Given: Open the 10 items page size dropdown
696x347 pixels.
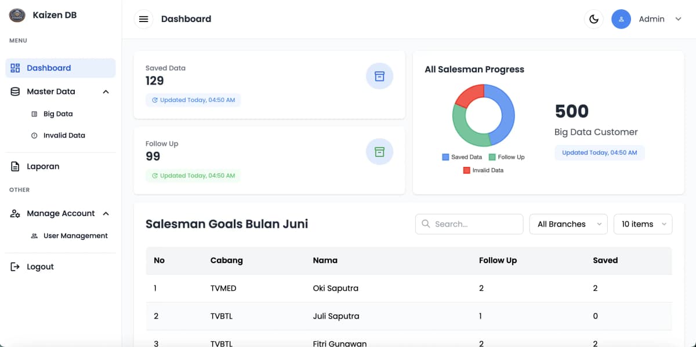Looking at the screenshot, I should 643,224.
